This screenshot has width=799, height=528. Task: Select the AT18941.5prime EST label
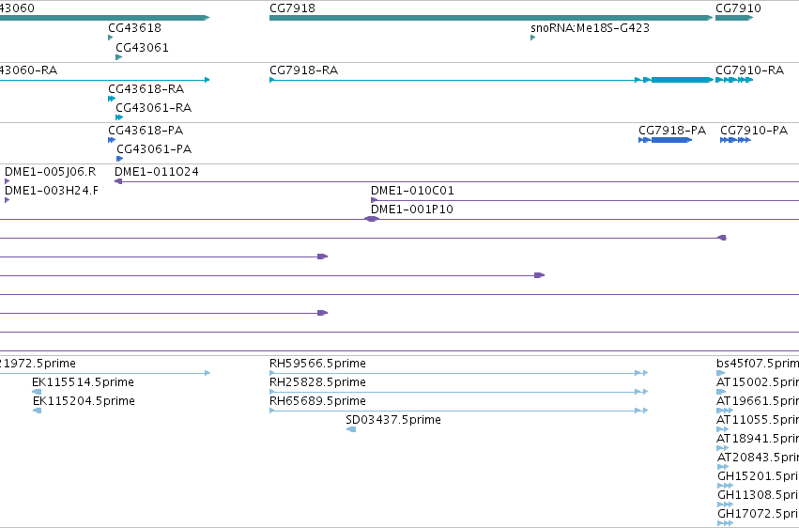(757, 439)
